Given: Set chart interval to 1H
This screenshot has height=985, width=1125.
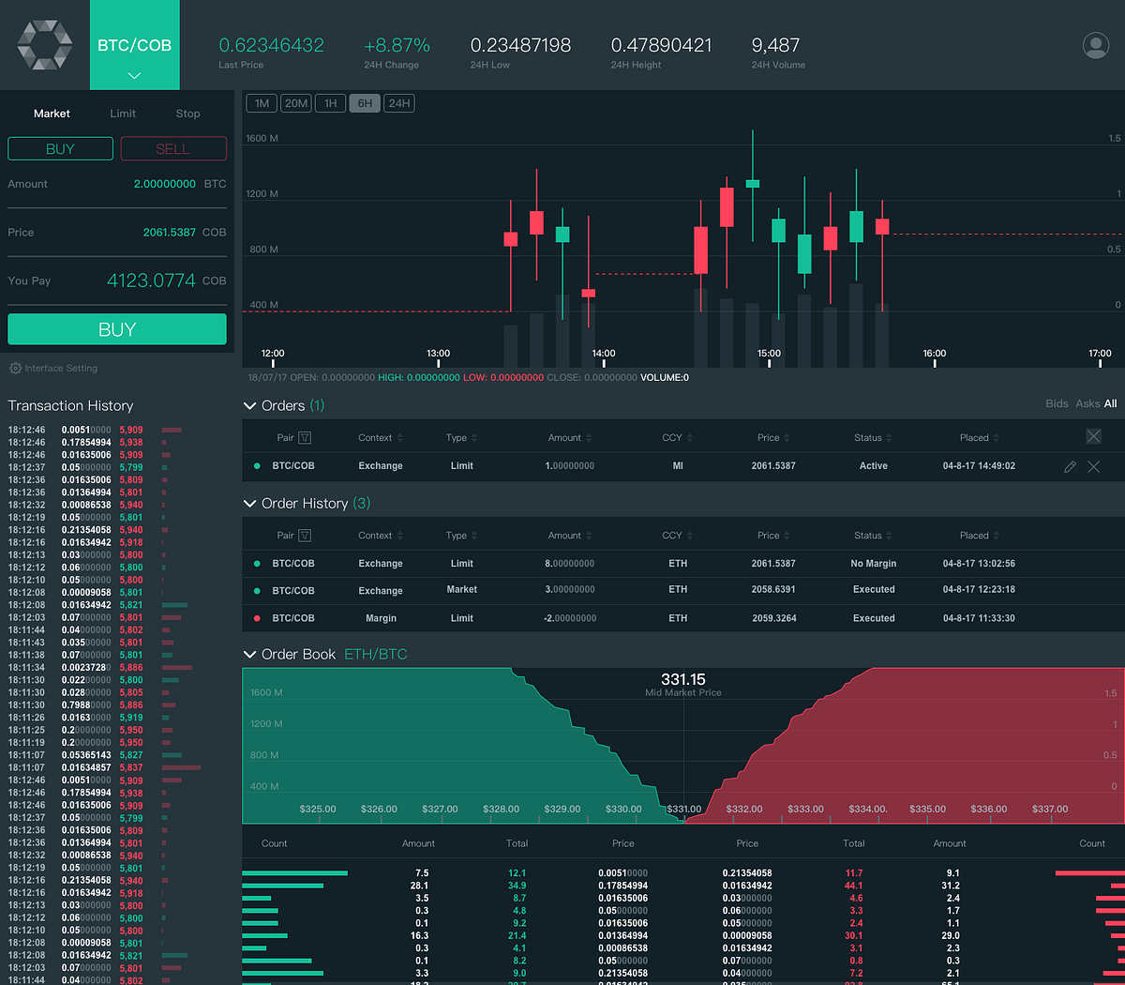Looking at the screenshot, I should click(x=330, y=103).
